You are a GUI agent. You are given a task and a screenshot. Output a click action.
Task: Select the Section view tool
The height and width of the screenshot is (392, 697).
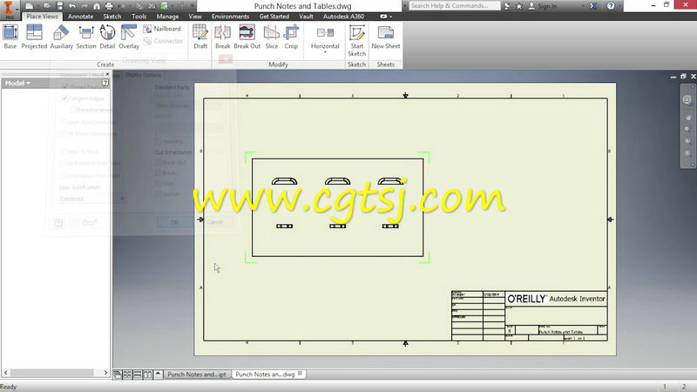pyautogui.click(x=85, y=37)
